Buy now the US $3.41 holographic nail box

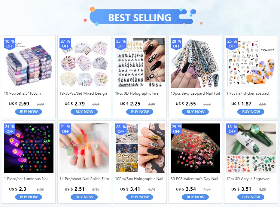pyautogui.click(x=140, y=197)
